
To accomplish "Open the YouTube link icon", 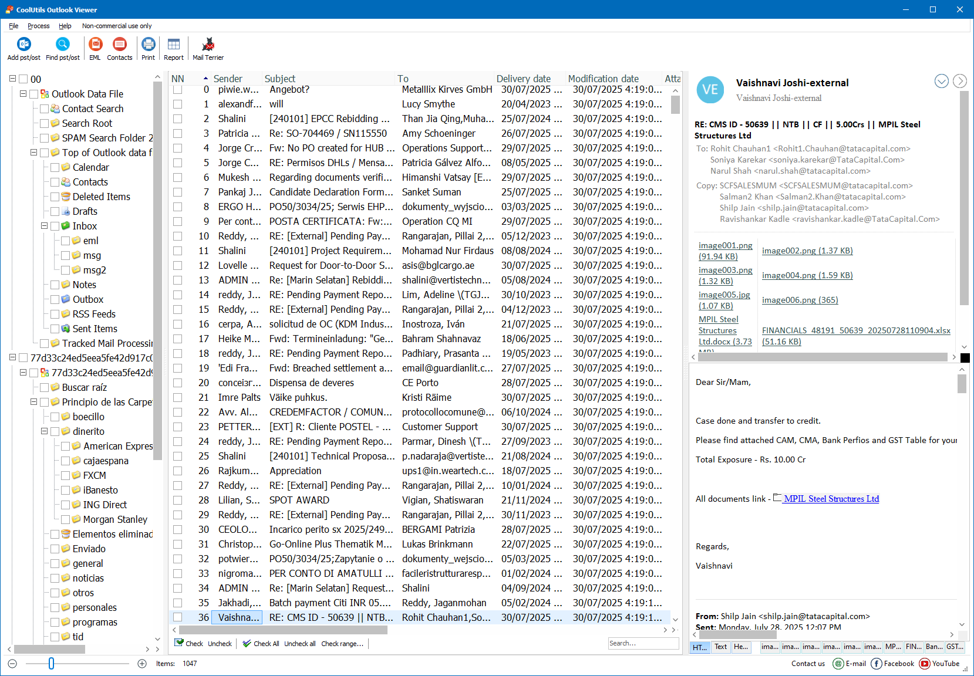I will (x=925, y=664).
